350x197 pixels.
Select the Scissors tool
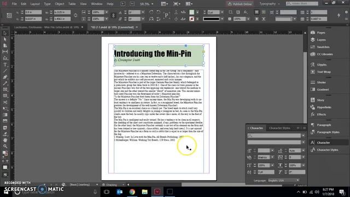point(5,102)
